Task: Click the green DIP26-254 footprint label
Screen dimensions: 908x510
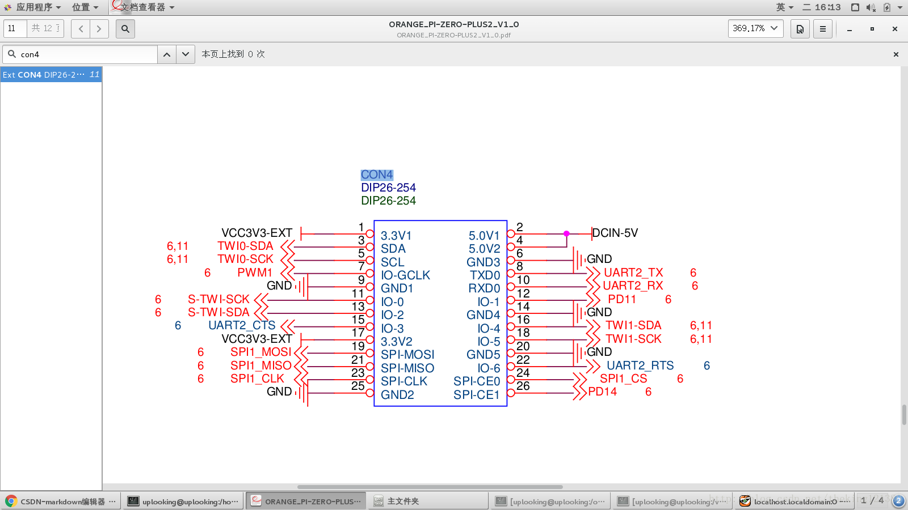Action: 388,201
